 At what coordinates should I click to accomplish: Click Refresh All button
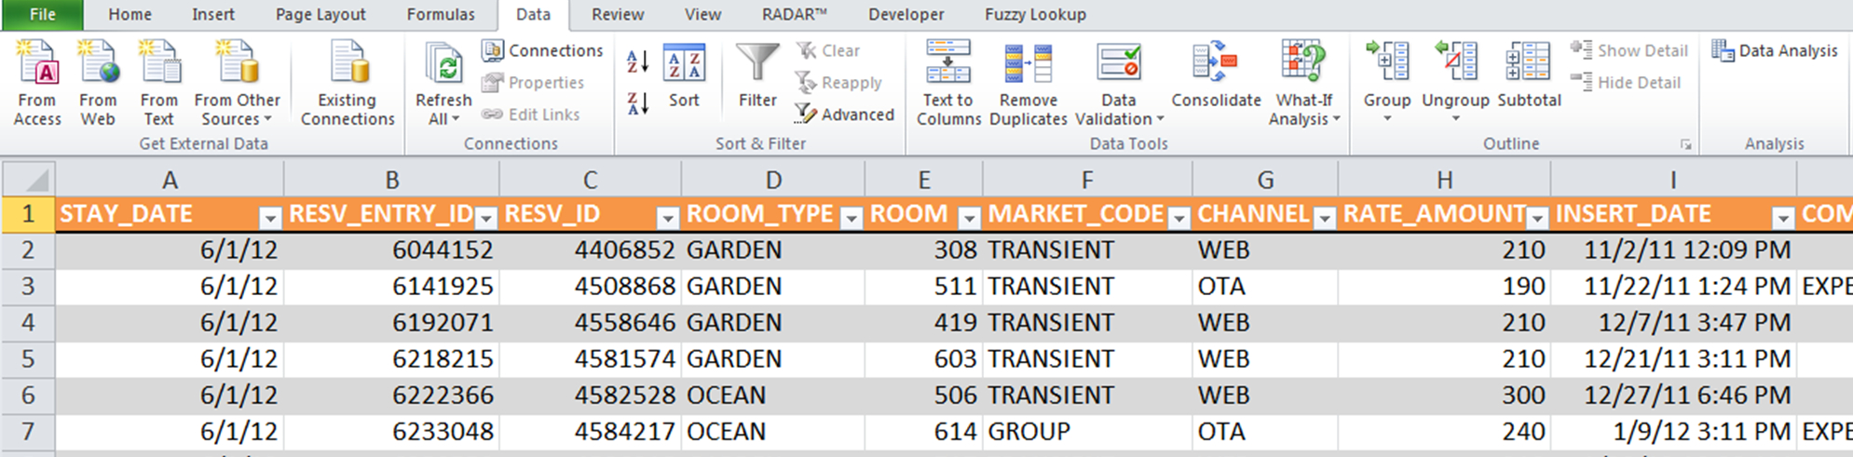pos(443,83)
